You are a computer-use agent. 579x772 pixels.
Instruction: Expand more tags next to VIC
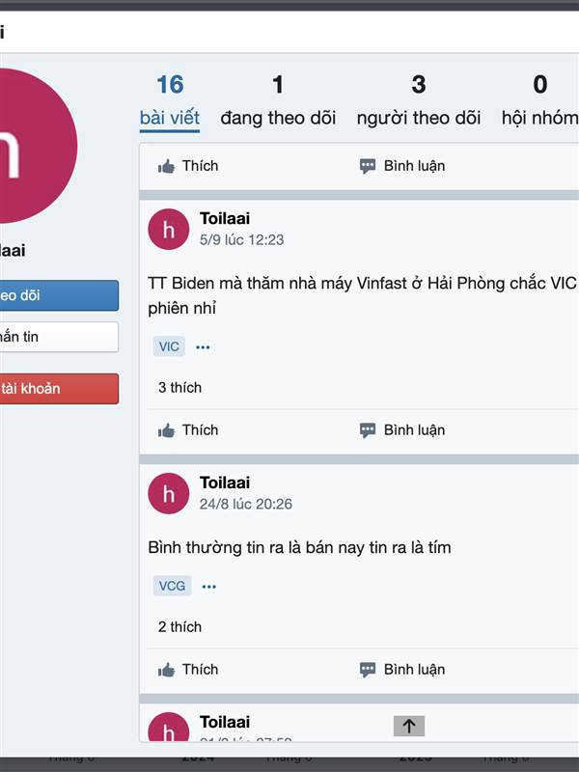(x=203, y=346)
